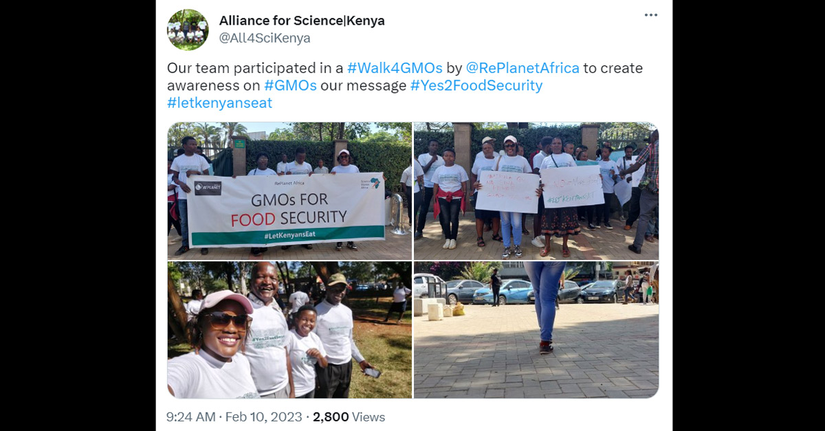Enlarge the group selfie photo in the park

289,330
